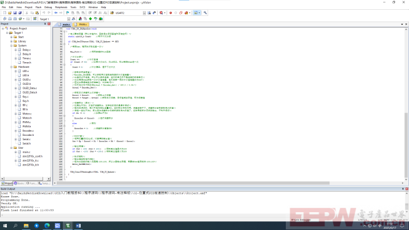This screenshot has height=230, width=409.
Task: Show the Functions panel tab
Action: click(x=31, y=183)
